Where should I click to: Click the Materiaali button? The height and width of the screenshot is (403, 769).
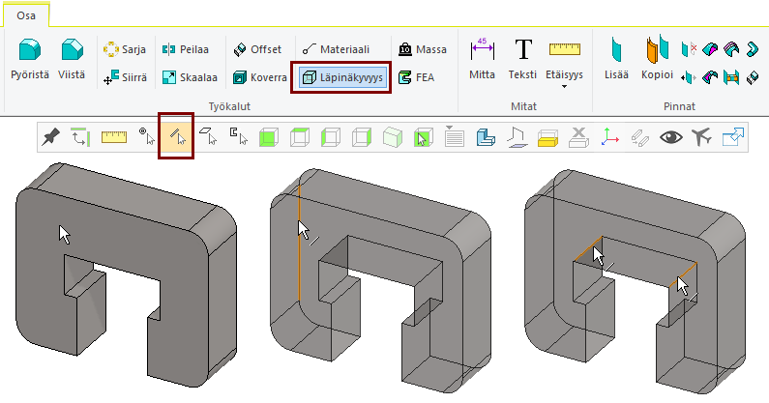pos(335,48)
